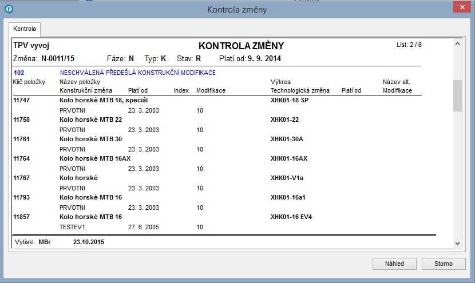Select item key 11747 in the report
Image resolution: width=475 pixels, height=283 pixels.
tap(21, 100)
